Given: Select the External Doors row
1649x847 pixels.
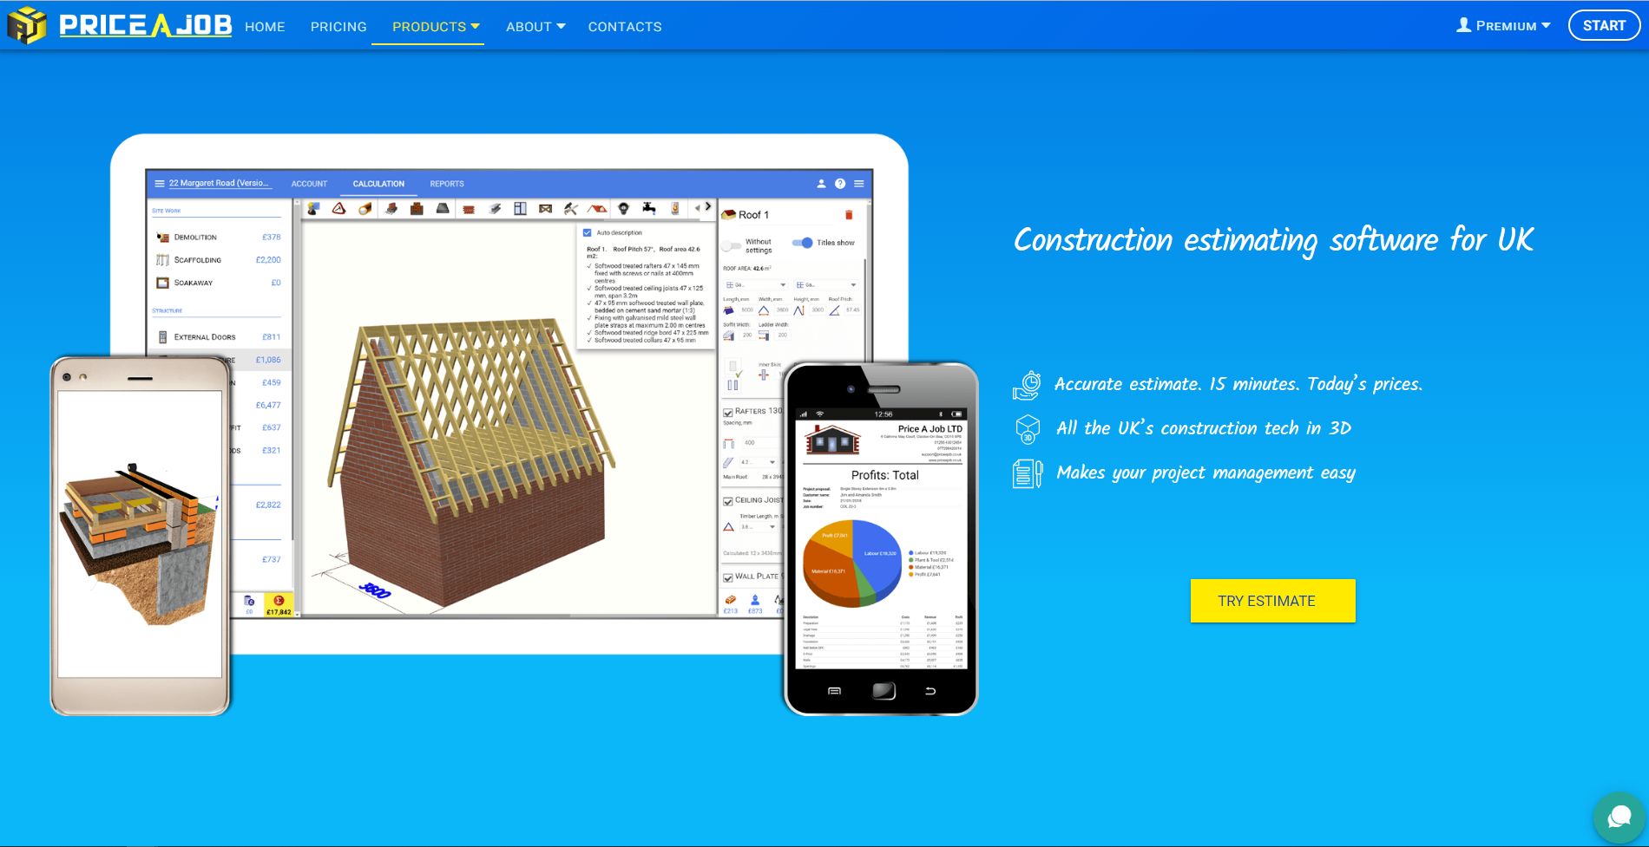Looking at the screenshot, I should pyautogui.click(x=218, y=337).
